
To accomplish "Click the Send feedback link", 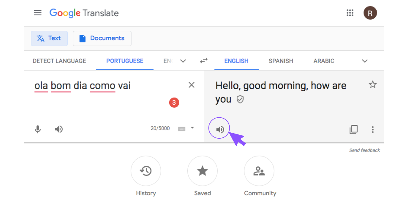I will coord(364,150).
